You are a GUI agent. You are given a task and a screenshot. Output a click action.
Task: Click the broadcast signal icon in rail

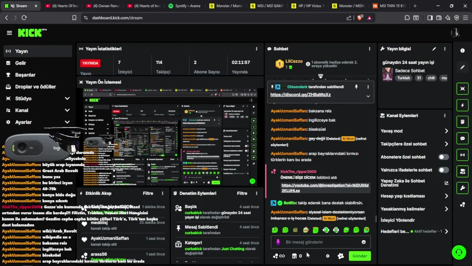[462, 155]
